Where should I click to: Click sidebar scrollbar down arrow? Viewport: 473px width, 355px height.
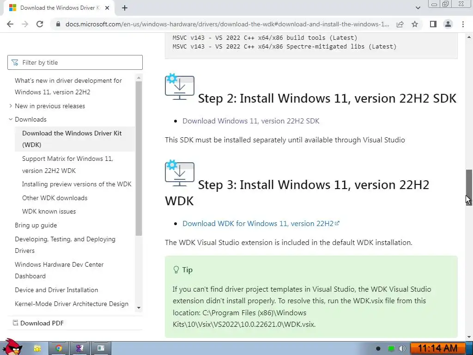click(x=139, y=308)
